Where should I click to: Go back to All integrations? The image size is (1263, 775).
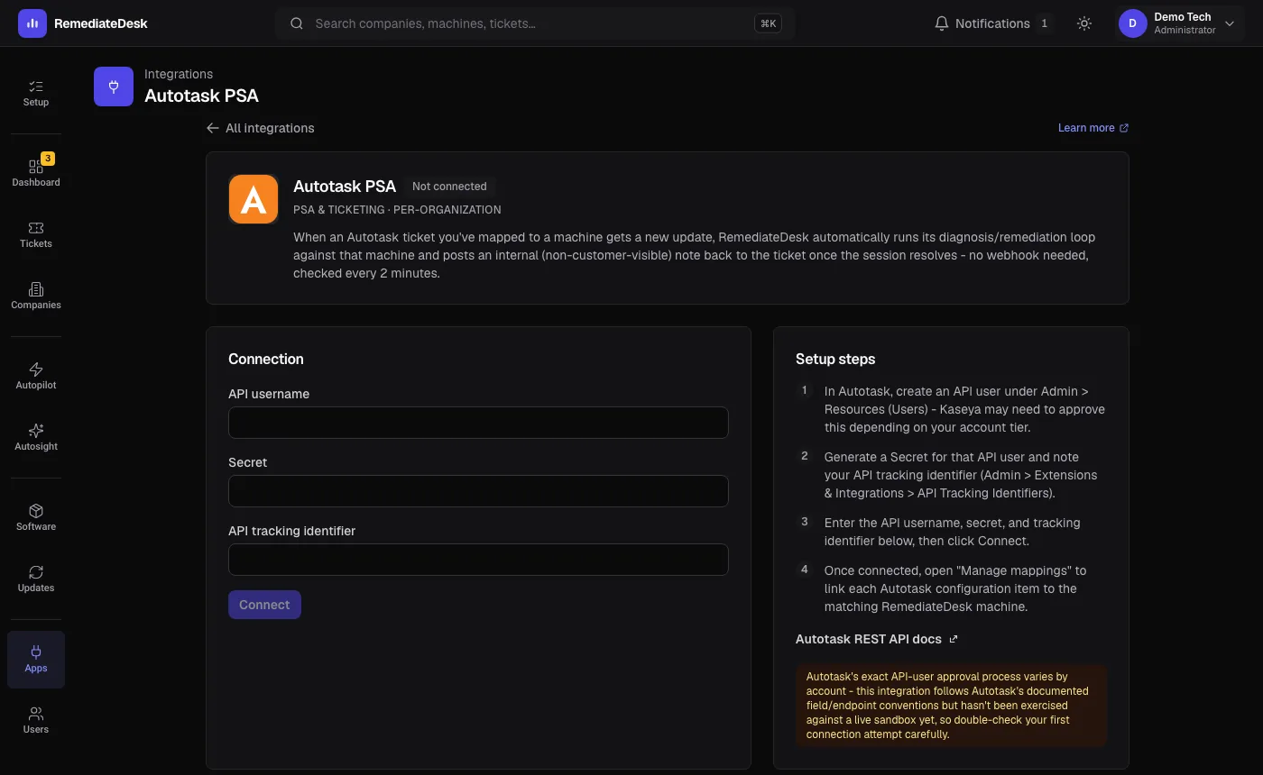[x=261, y=128]
